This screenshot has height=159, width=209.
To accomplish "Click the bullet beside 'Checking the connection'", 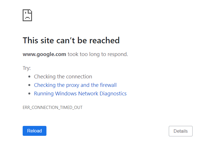I will (x=29, y=77).
